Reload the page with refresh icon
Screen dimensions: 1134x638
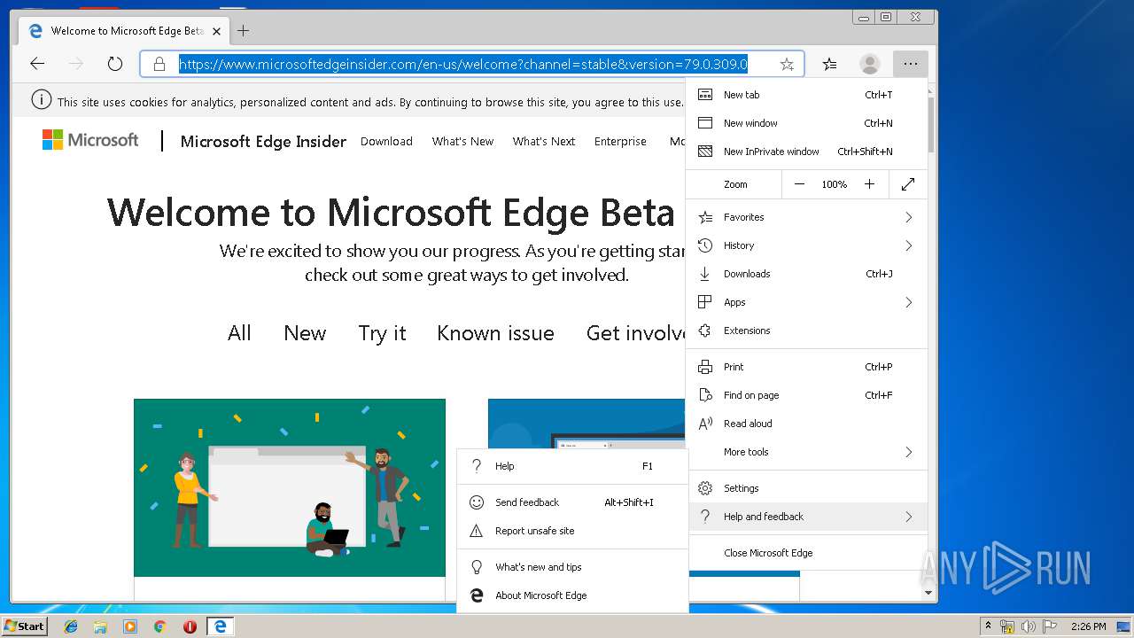115,64
